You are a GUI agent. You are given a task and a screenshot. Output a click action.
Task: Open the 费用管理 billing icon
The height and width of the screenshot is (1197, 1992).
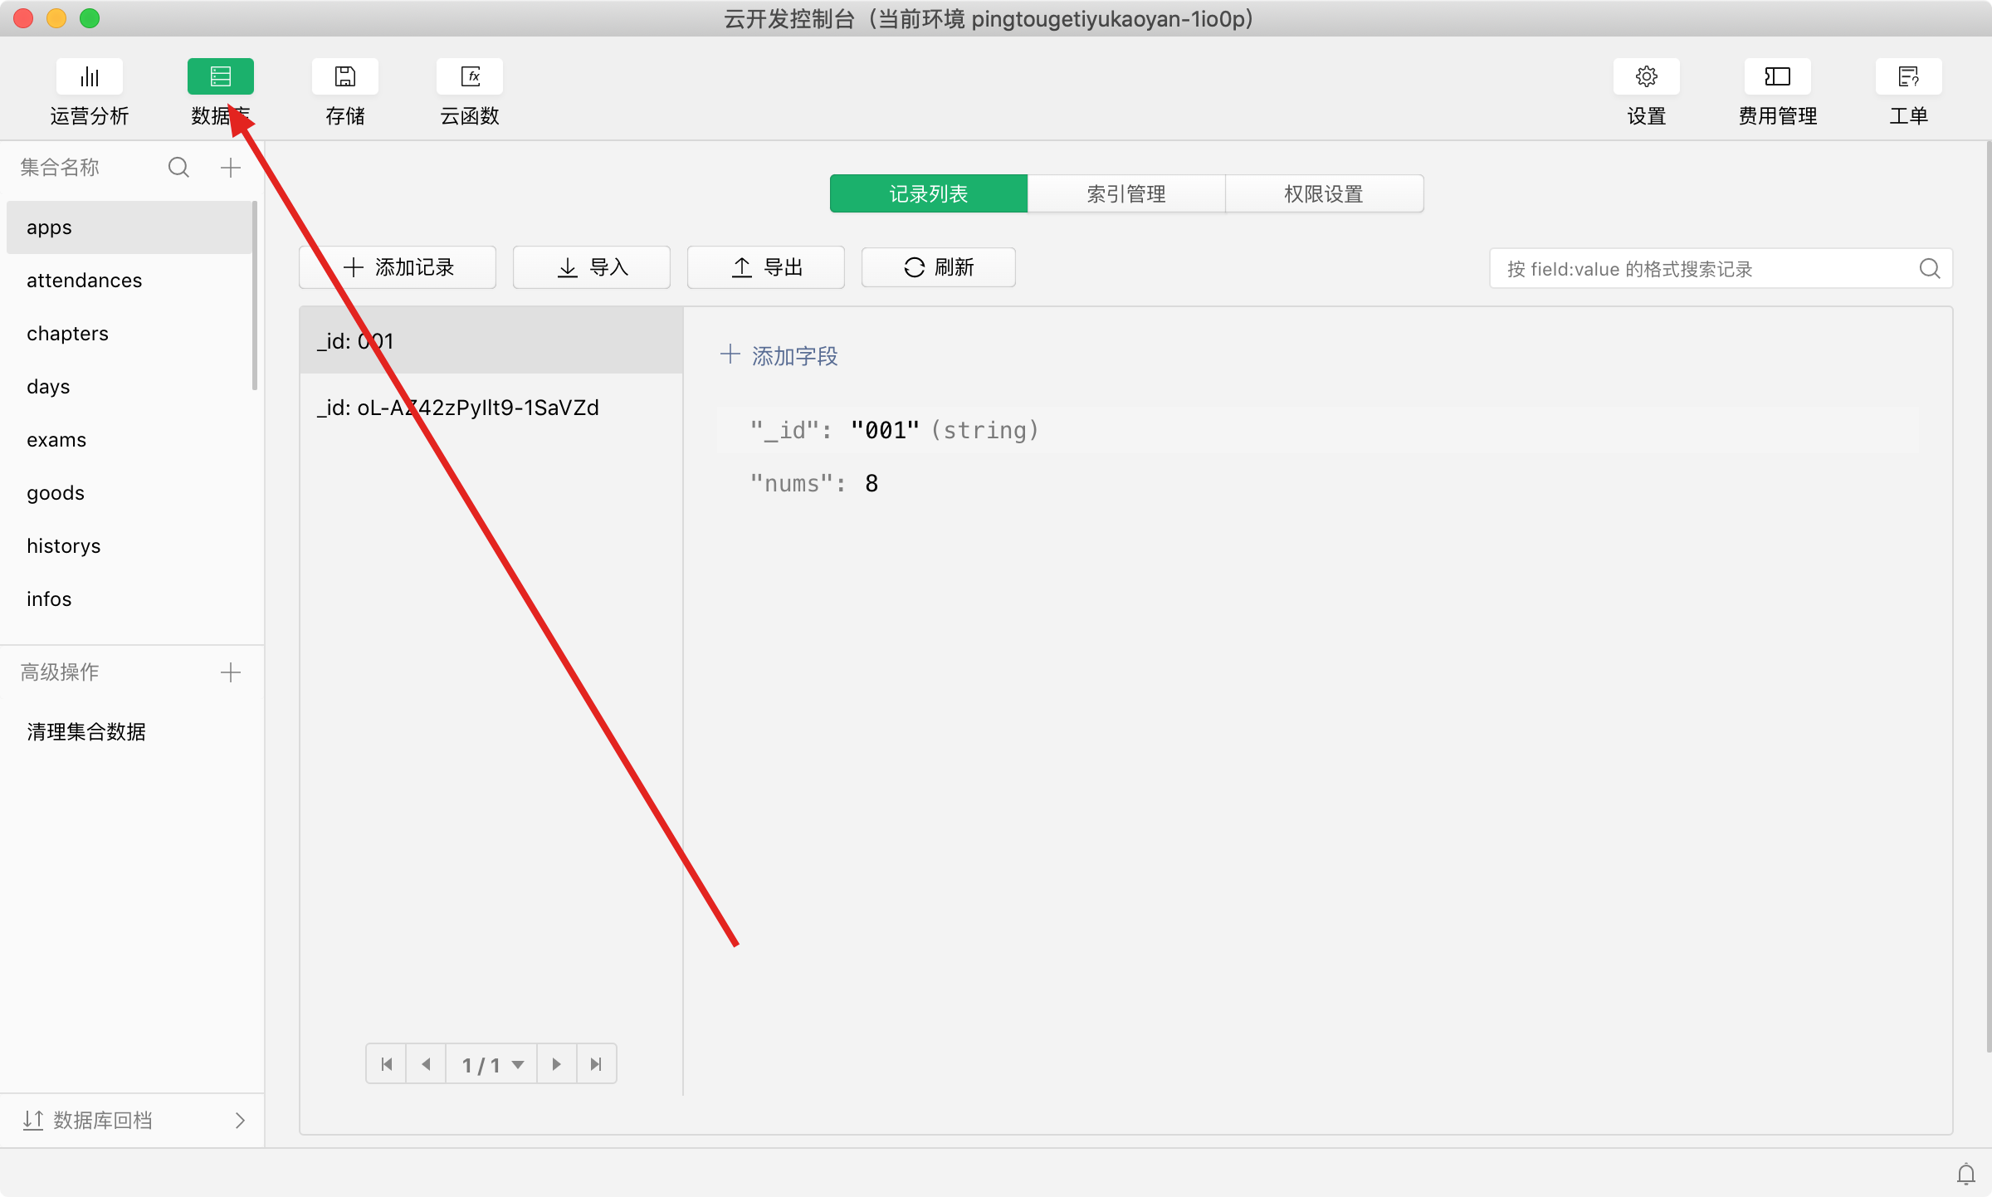tap(1777, 77)
